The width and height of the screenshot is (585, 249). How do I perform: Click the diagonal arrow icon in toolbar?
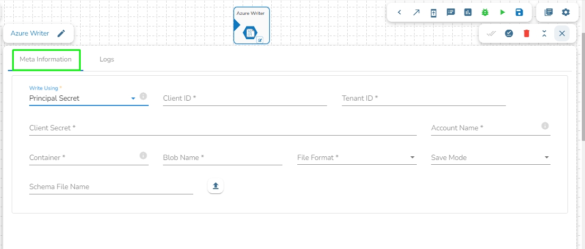(x=416, y=12)
